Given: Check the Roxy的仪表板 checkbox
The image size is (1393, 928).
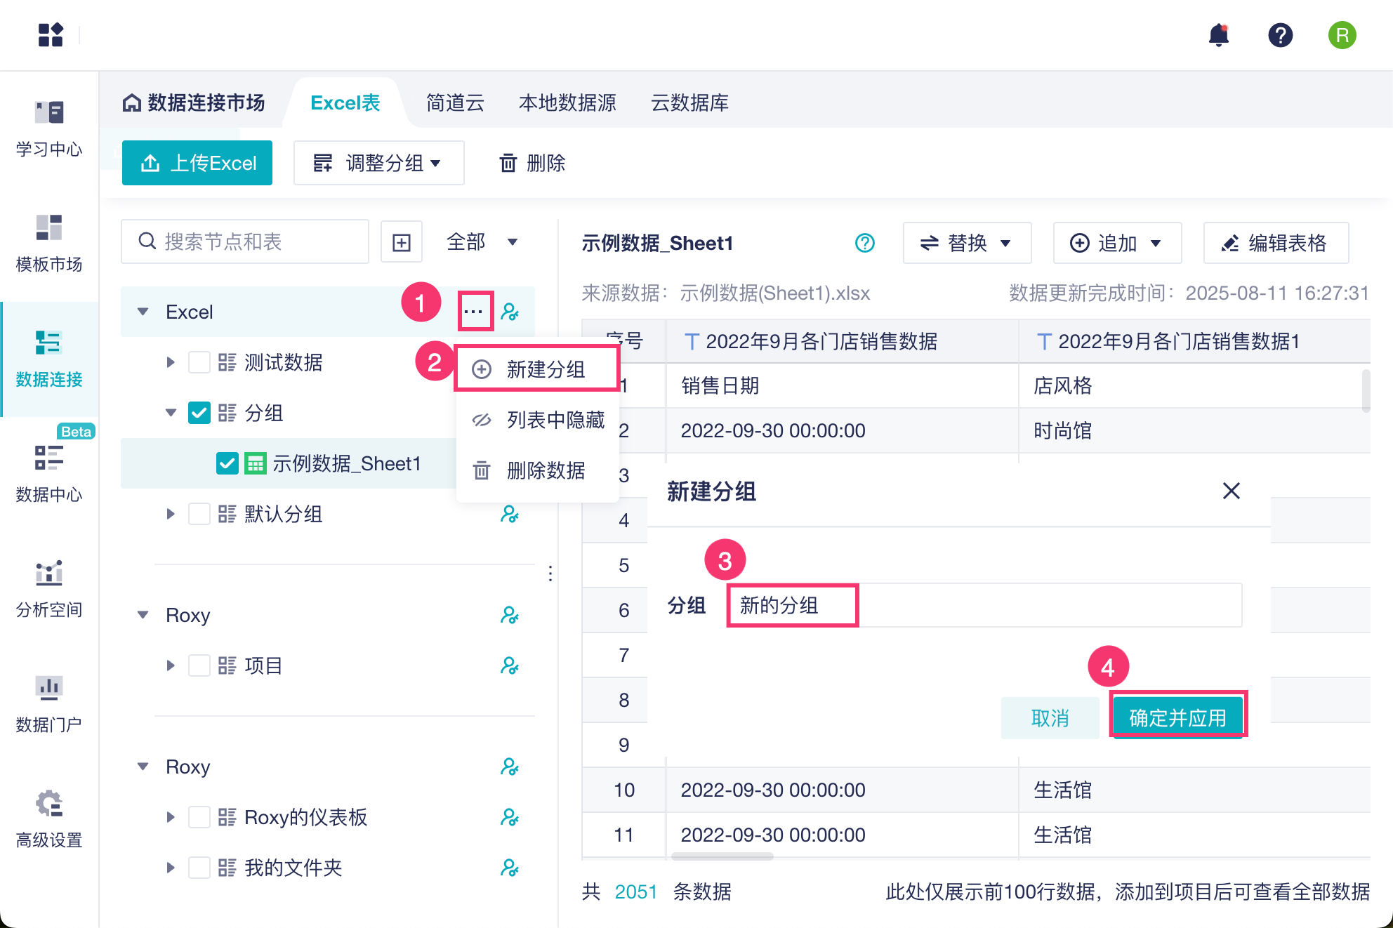Looking at the screenshot, I should [x=199, y=818].
